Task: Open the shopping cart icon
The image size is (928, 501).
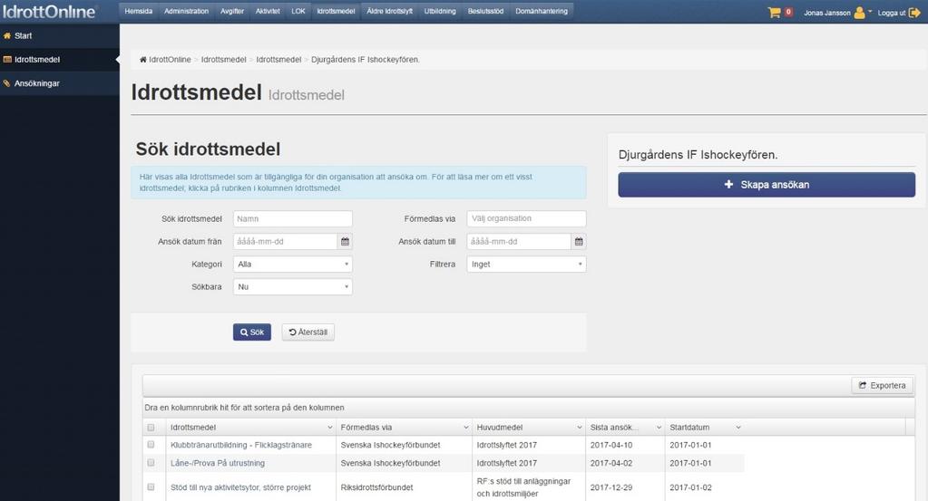Action: [x=774, y=13]
